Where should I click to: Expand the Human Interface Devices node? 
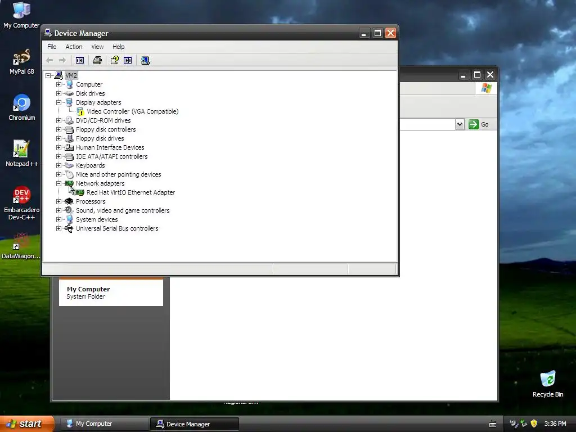[x=58, y=148]
